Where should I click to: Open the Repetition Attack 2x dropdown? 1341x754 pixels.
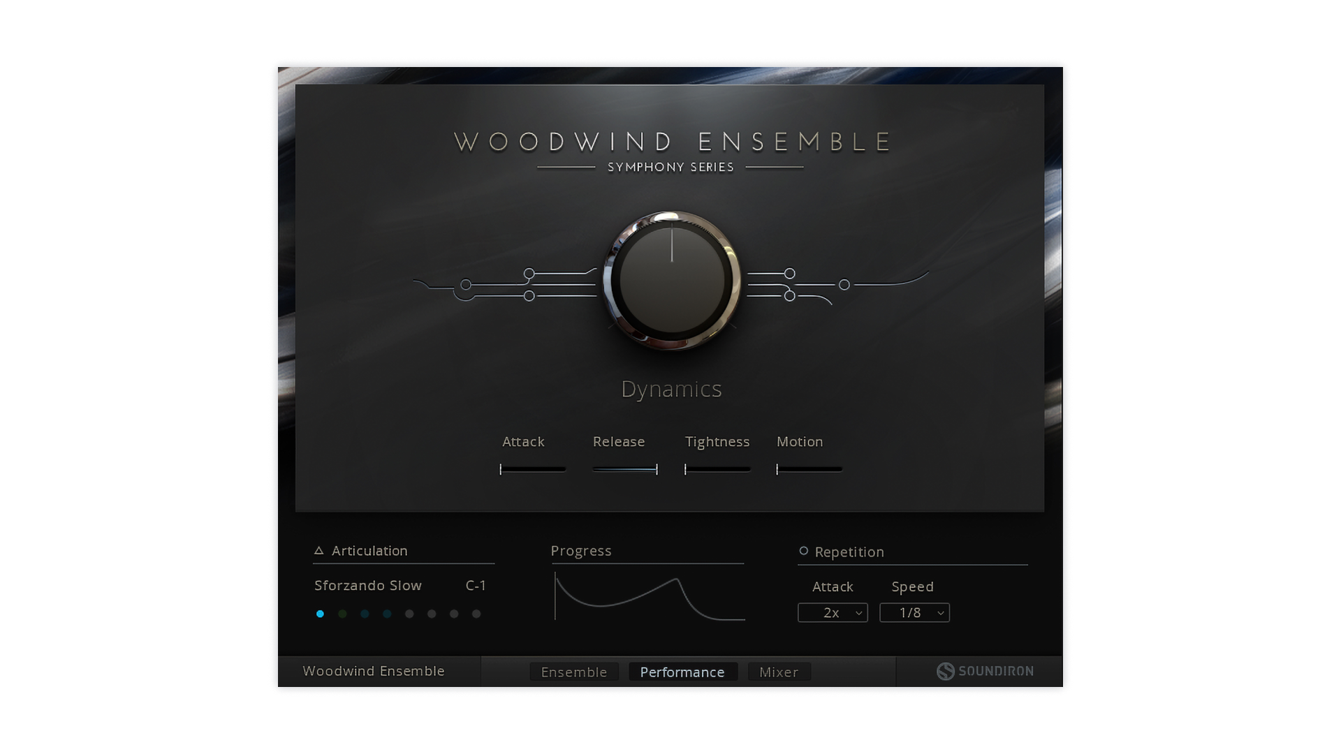[833, 613]
